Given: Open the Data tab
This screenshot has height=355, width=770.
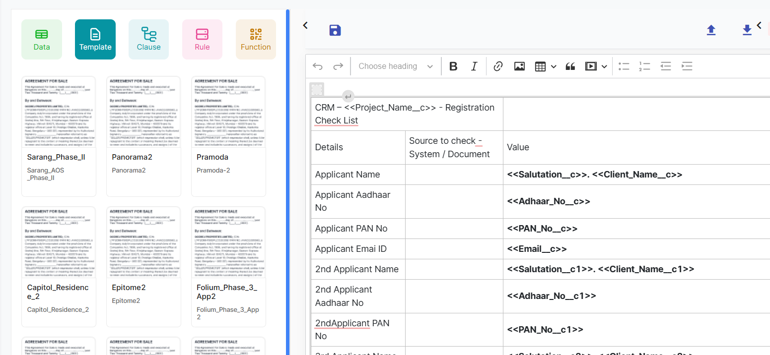Looking at the screenshot, I should [x=42, y=40].
